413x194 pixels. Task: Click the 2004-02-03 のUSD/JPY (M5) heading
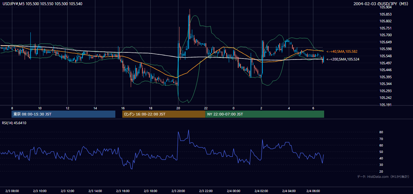click(382, 4)
